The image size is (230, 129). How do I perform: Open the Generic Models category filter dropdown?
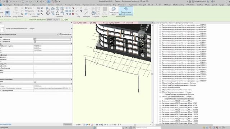(x=57, y=34)
